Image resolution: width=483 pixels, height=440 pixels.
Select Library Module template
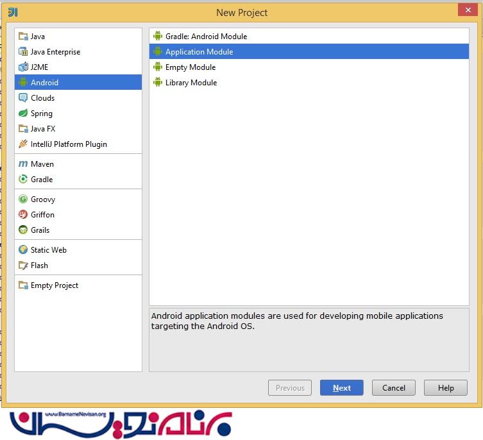[x=191, y=83]
